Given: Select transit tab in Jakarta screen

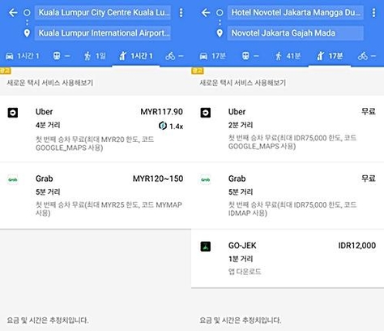Looking at the screenshot, I should click(250, 56).
